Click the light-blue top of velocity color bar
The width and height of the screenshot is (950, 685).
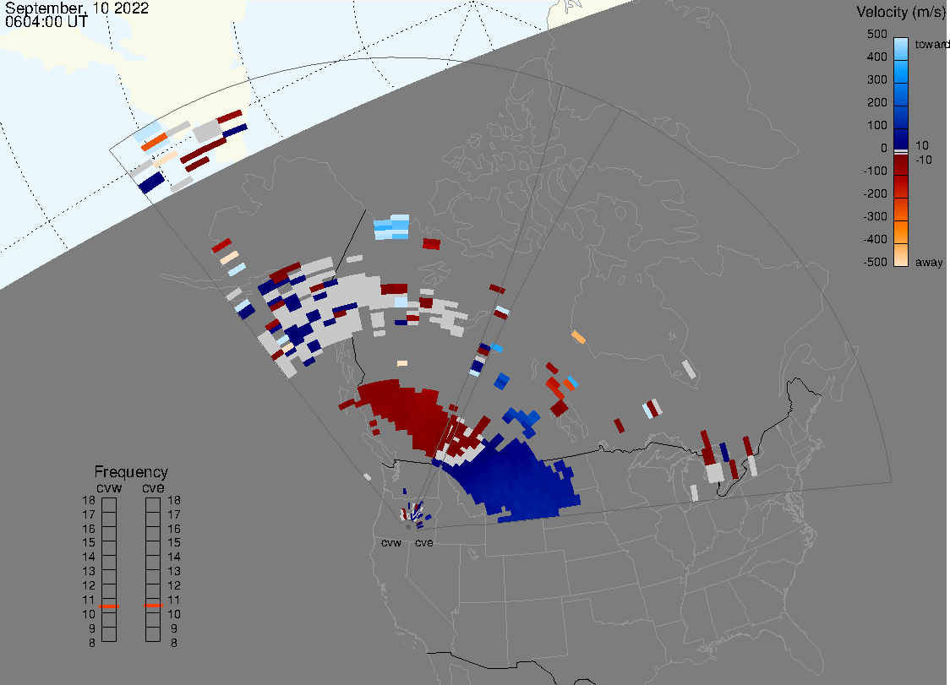[x=901, y=48]
